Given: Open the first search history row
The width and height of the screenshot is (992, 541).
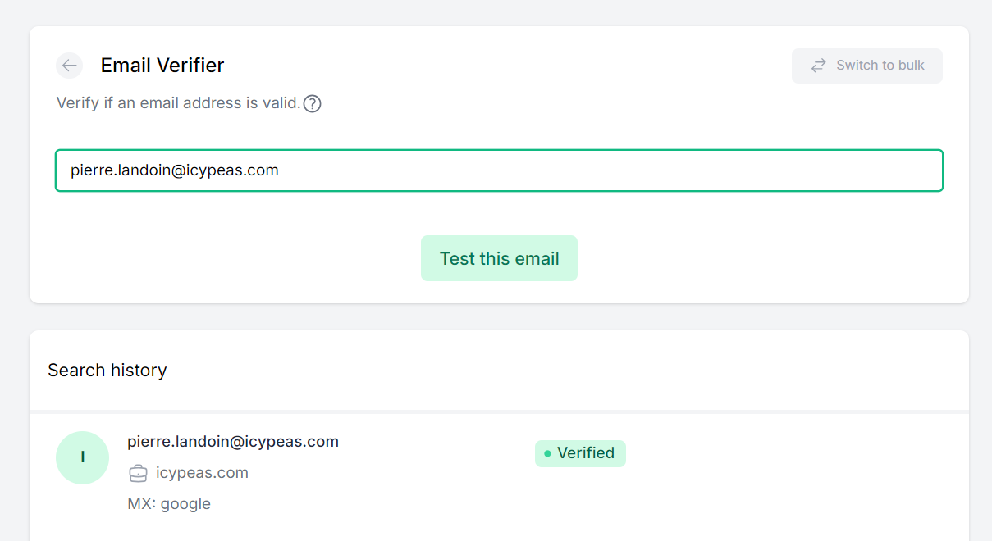Looking at the screenshot, I should 499,473.
